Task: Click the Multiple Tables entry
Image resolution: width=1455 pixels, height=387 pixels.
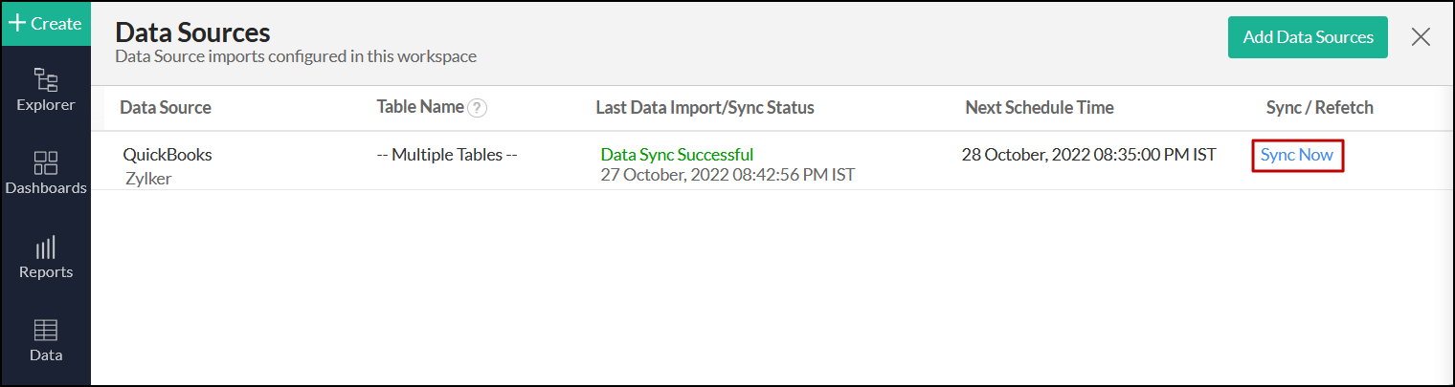Action: pos(447,155)
